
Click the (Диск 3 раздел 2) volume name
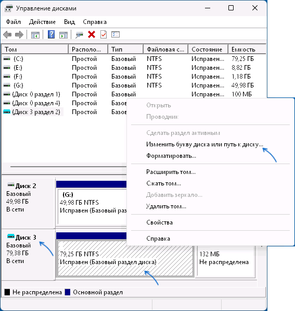36,112
